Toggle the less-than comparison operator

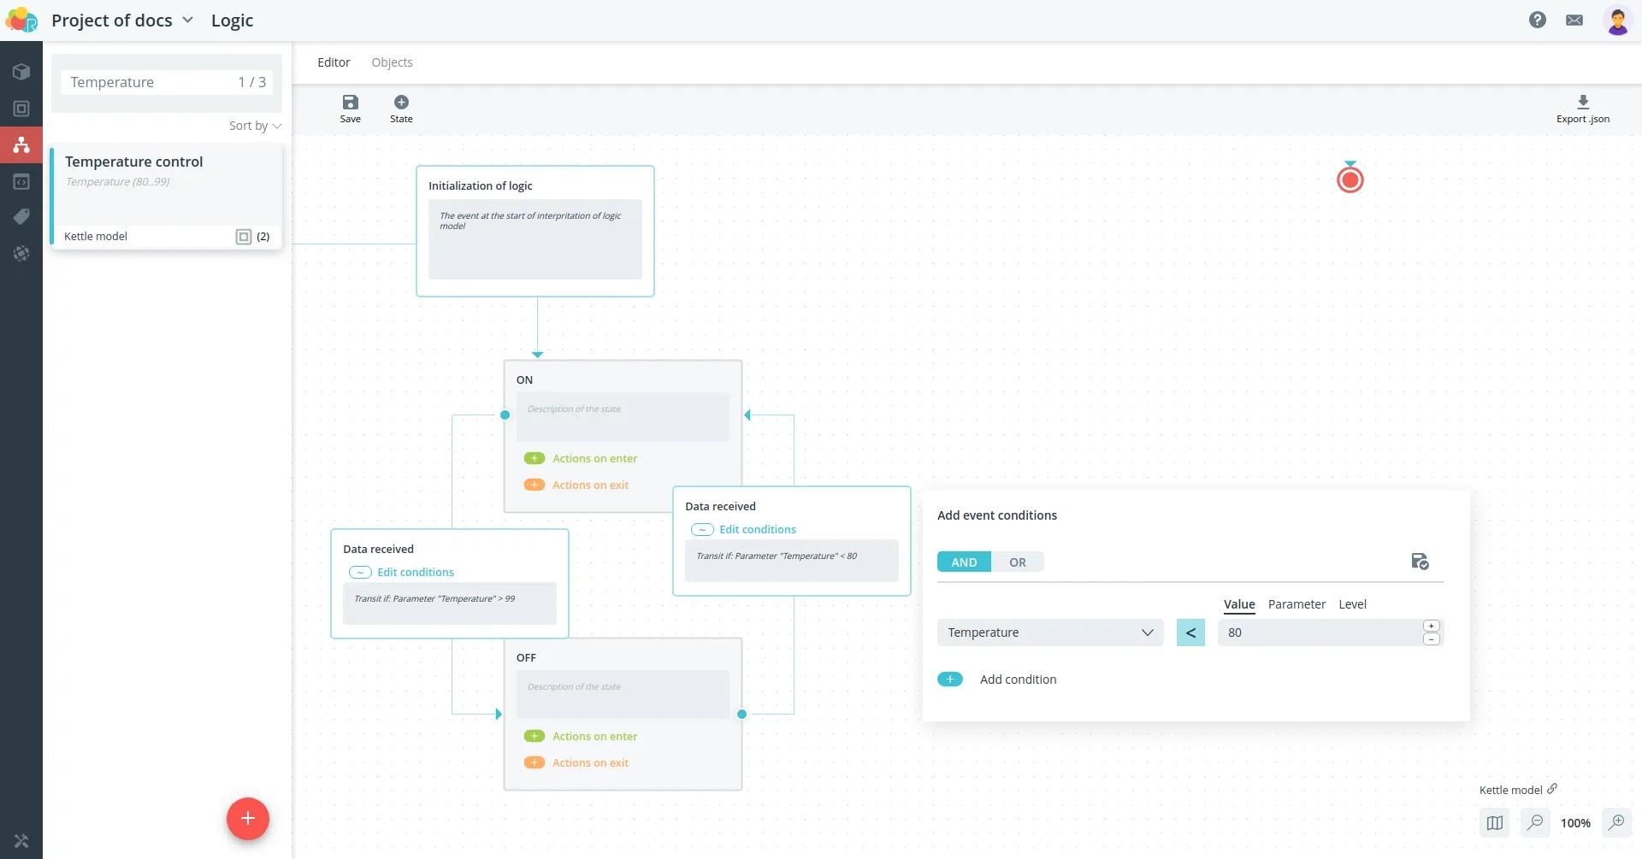pyautogui.click(x=1190, y=632)
